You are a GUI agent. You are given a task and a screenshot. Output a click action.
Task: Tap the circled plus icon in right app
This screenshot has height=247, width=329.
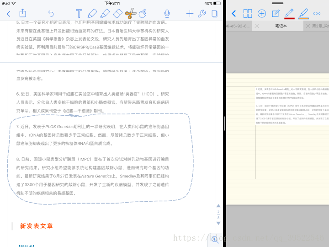(262, 14)
